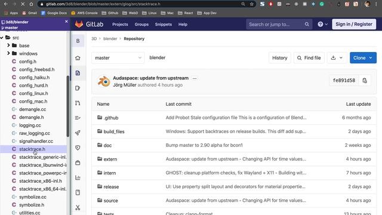Open the doc folder
The height and width of the screenshot is (215, 382).
pyautogui.click(x=107, y=145)
